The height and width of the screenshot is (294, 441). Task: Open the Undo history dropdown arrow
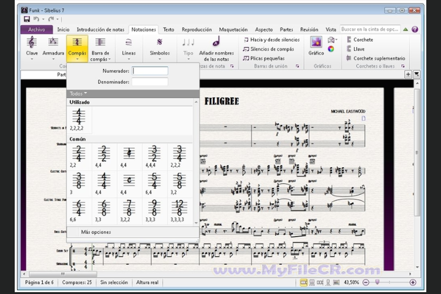coord(43,19)
